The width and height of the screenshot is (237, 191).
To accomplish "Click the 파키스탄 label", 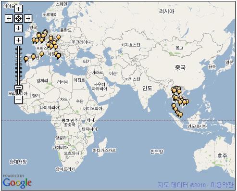I will (133, 79).
